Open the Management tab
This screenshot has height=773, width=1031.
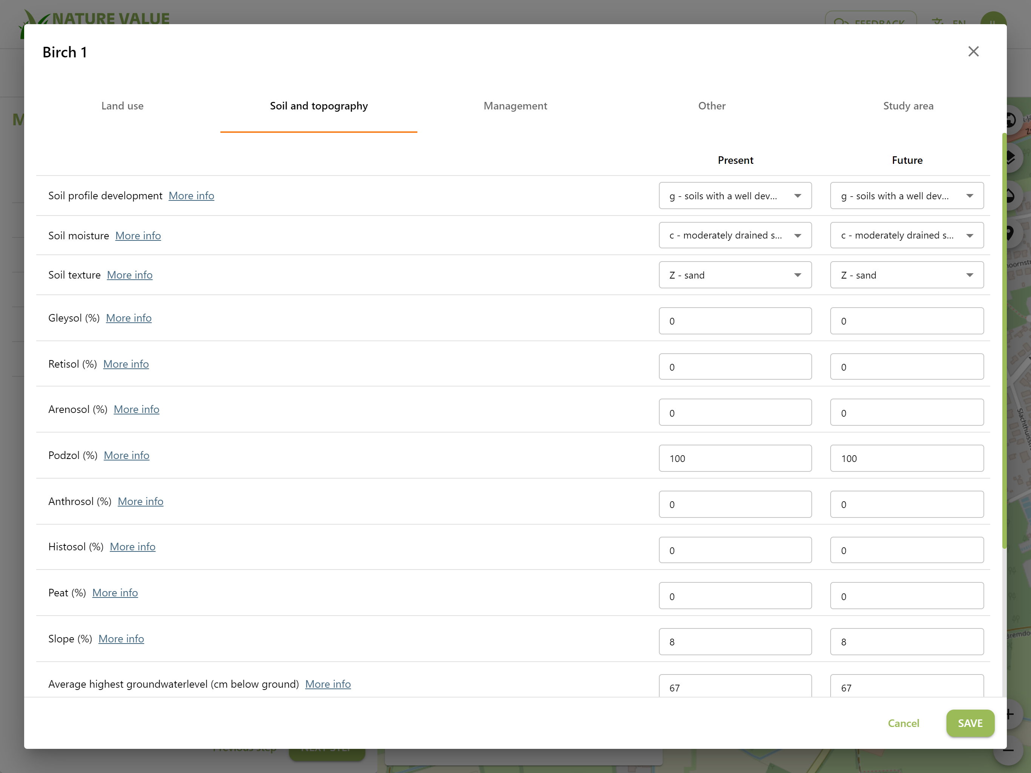(x=515, y=106)
